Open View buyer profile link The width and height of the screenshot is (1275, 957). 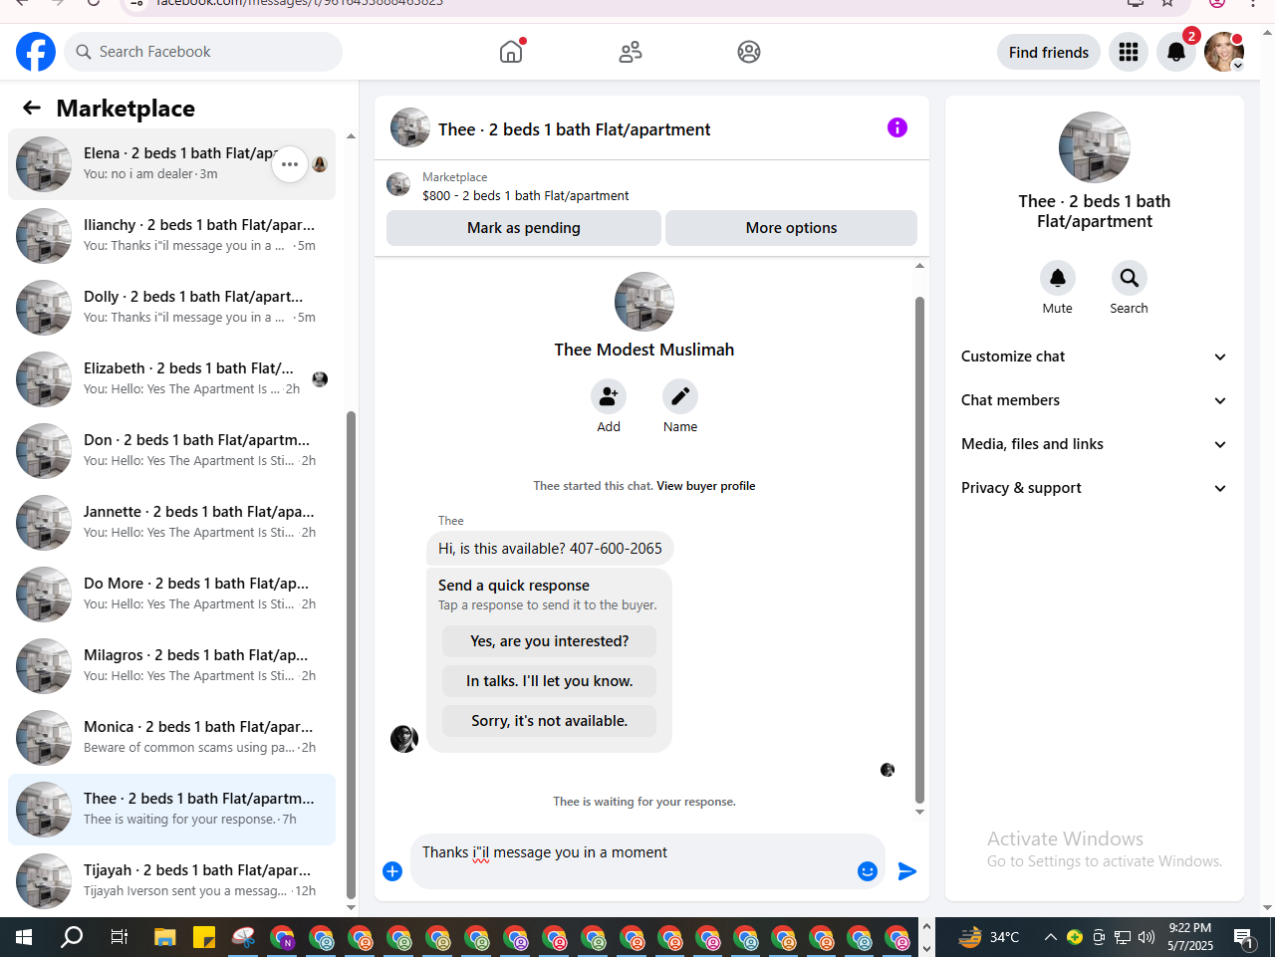[x=705, y=486]
